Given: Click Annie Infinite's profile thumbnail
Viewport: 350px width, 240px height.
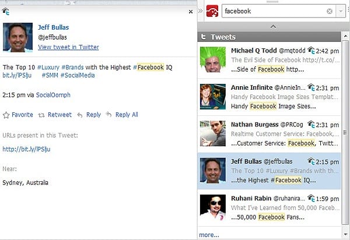Looking at the screenshot, I should 212,96.
